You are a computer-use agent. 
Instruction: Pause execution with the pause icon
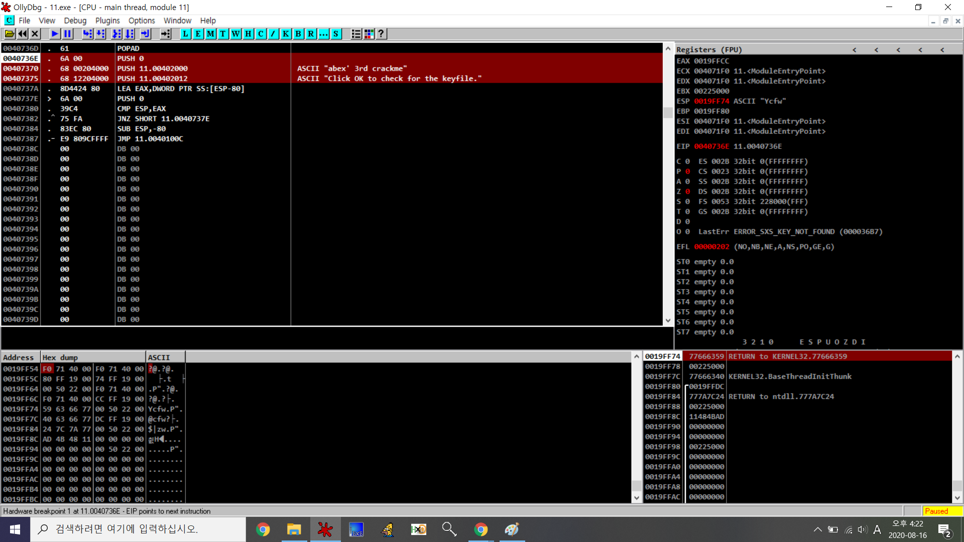tap(67, 34)
